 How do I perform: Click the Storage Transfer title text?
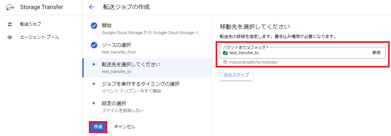point(41,7)
